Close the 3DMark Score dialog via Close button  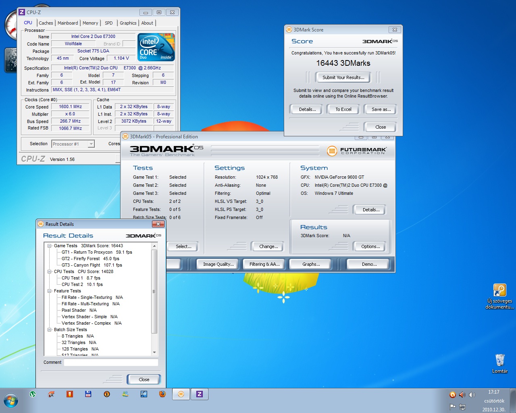pyautogui.click(x=380, y=127)
